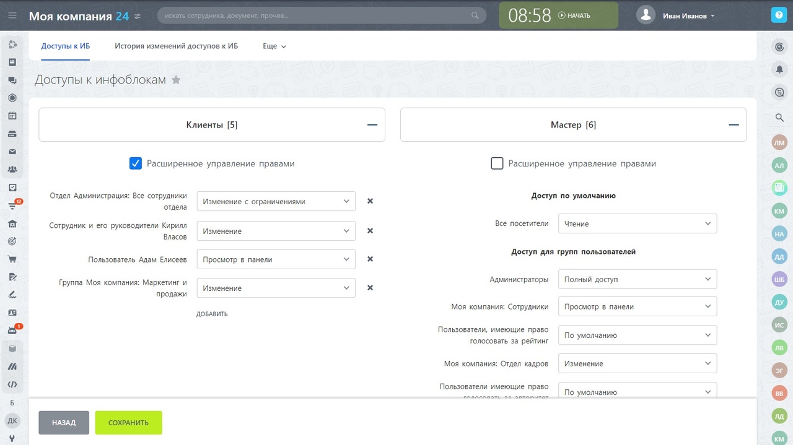Open the calendar icon in left sidebar
Viewport: 793px width, 445px height.
point(12,116)
